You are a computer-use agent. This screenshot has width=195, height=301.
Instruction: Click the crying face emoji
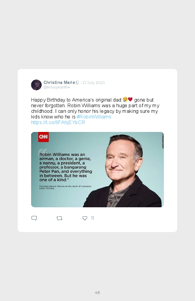click(125, 99)
